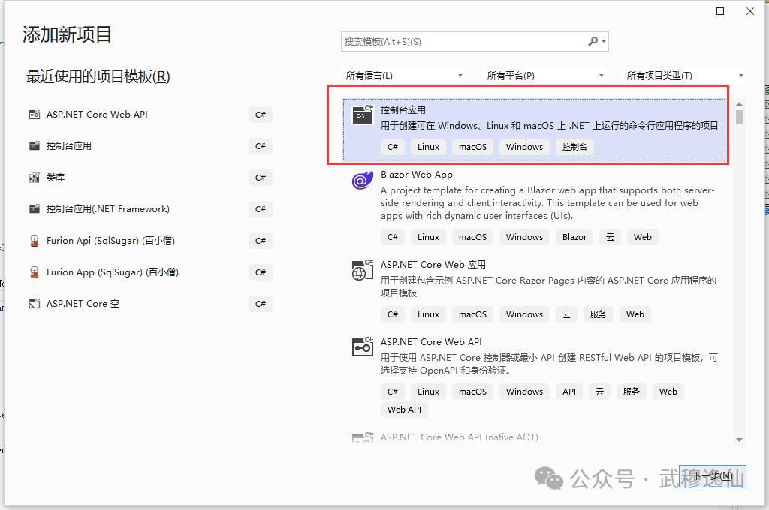Click the ASP.NET Core Web API template list icon

(363, 346)
